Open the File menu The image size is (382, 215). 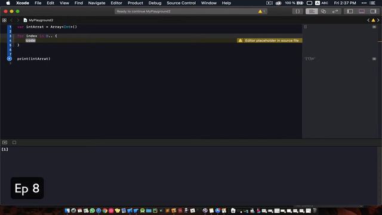point(38,3)
